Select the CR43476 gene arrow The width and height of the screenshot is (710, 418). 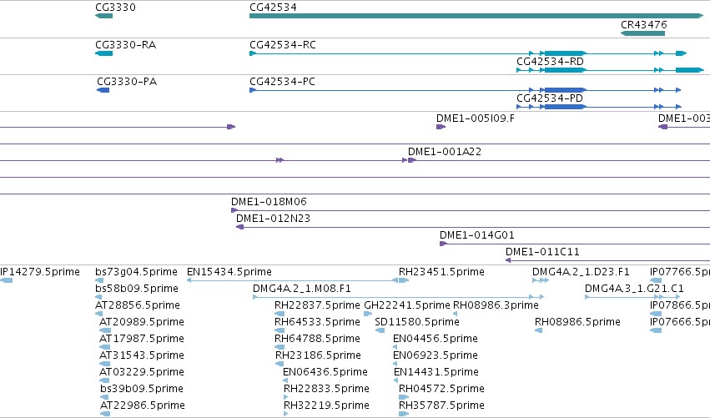point(642,33)
